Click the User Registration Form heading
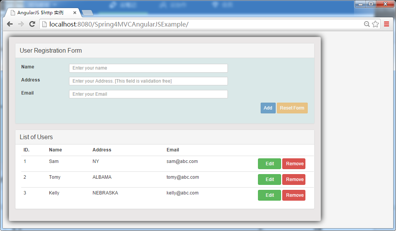Image resolution: width=396 pixels, height=231 pixels. 51,51
